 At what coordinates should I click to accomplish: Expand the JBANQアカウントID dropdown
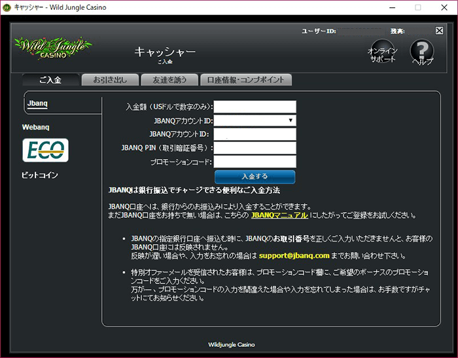[x=255, y=120]
